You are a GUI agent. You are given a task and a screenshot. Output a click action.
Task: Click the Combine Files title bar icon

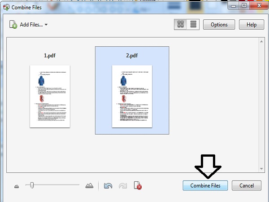click(x=6, y=7)
